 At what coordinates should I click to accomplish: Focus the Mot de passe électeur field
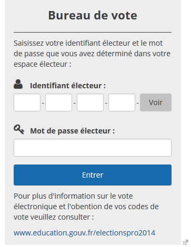click(x=93, y=148)
